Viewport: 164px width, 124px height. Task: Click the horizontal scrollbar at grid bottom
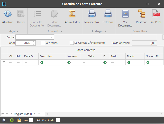tap(103, 114)
